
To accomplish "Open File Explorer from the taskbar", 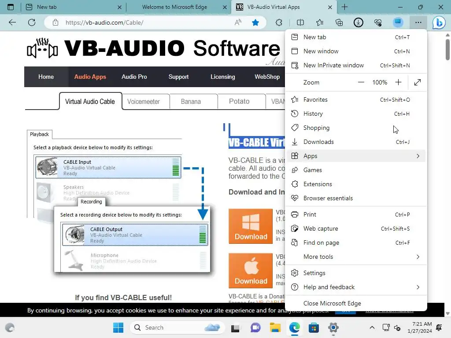I will (275, 327).
